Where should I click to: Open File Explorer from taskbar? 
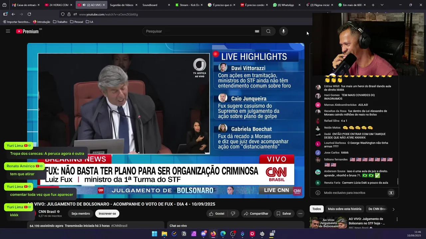pyautogui.click(x=164, y=234)
